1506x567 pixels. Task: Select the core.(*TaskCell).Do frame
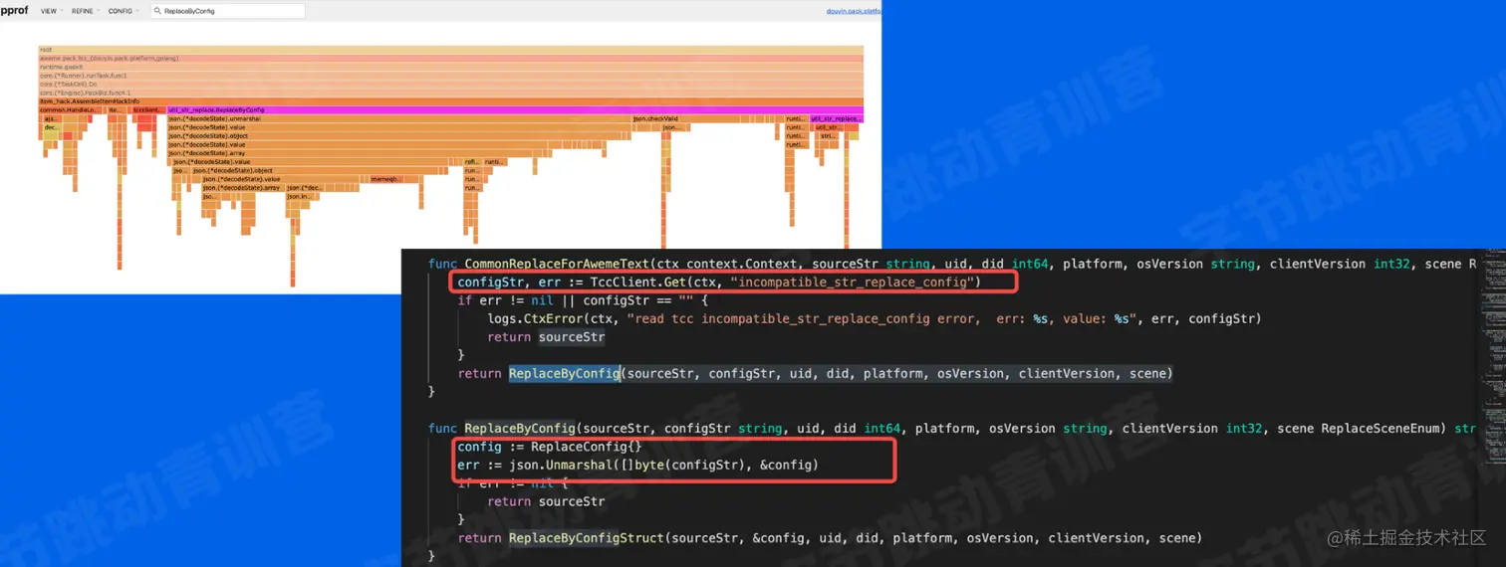(451, 84)
